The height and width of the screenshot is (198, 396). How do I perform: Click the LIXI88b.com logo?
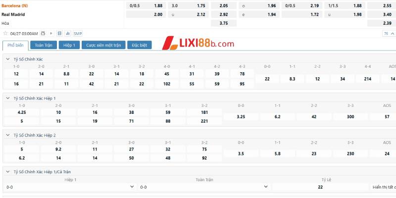(x=199, y=44)
